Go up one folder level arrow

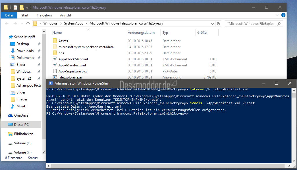pos(28,24)
